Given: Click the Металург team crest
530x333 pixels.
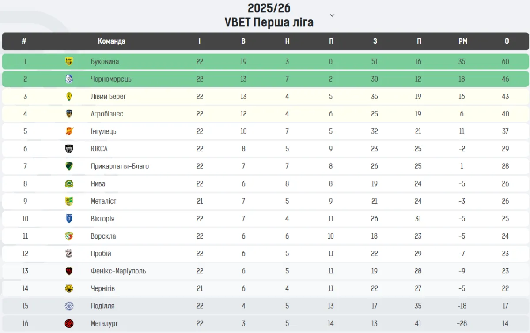Looking at the screenshot, I should click(69, 323).
